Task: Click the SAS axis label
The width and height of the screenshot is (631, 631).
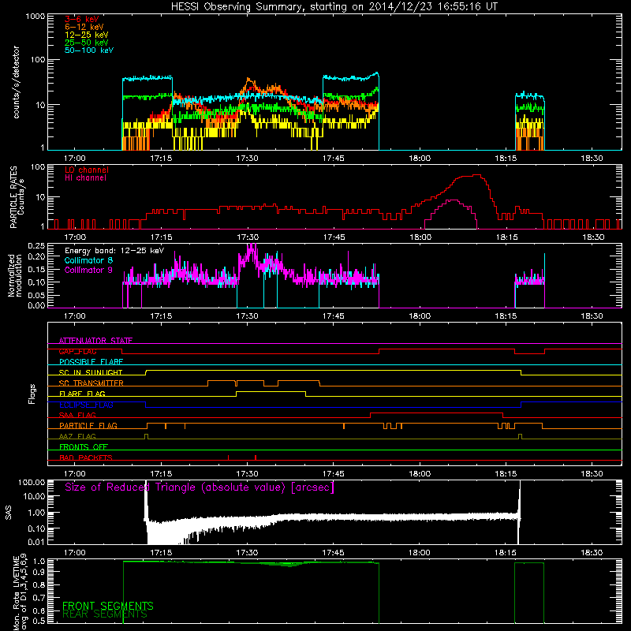Action: point(9,512)
